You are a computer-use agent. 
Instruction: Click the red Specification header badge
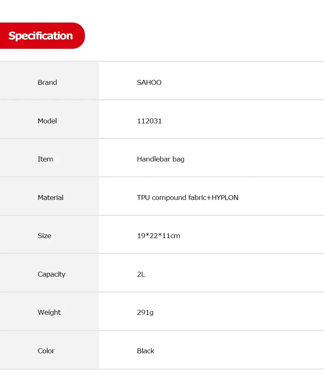pyautogui.click(x=42, y=36)
